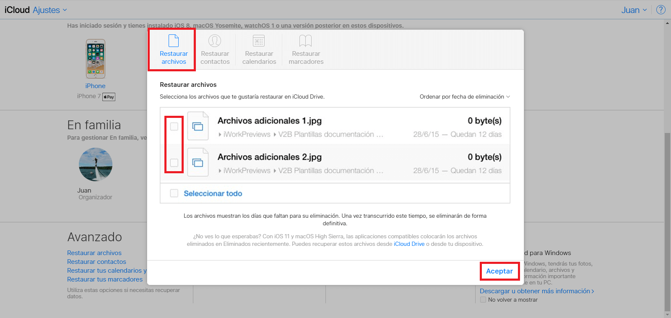This screenshot has height=318, width=671.
Task: Click the Seleccionar todo label
Action: (213, 193)
